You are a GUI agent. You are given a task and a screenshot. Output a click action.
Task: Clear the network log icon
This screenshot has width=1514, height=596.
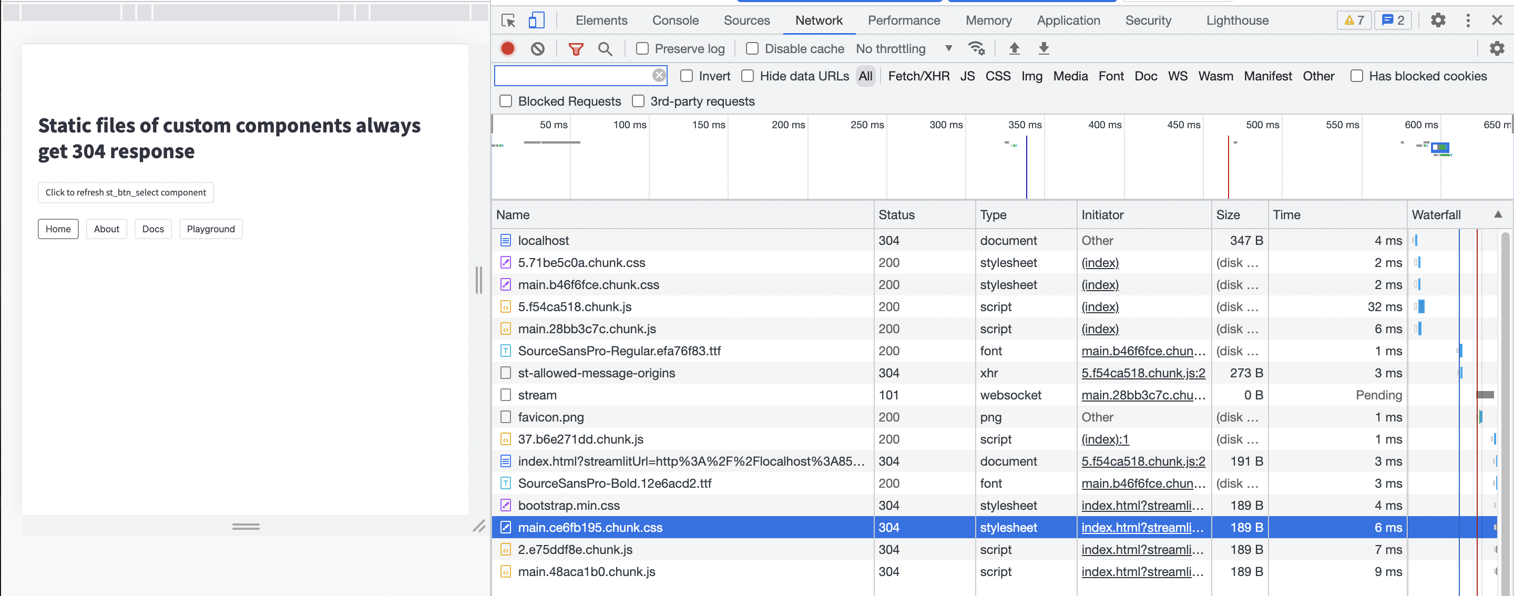tap(537, 48)
